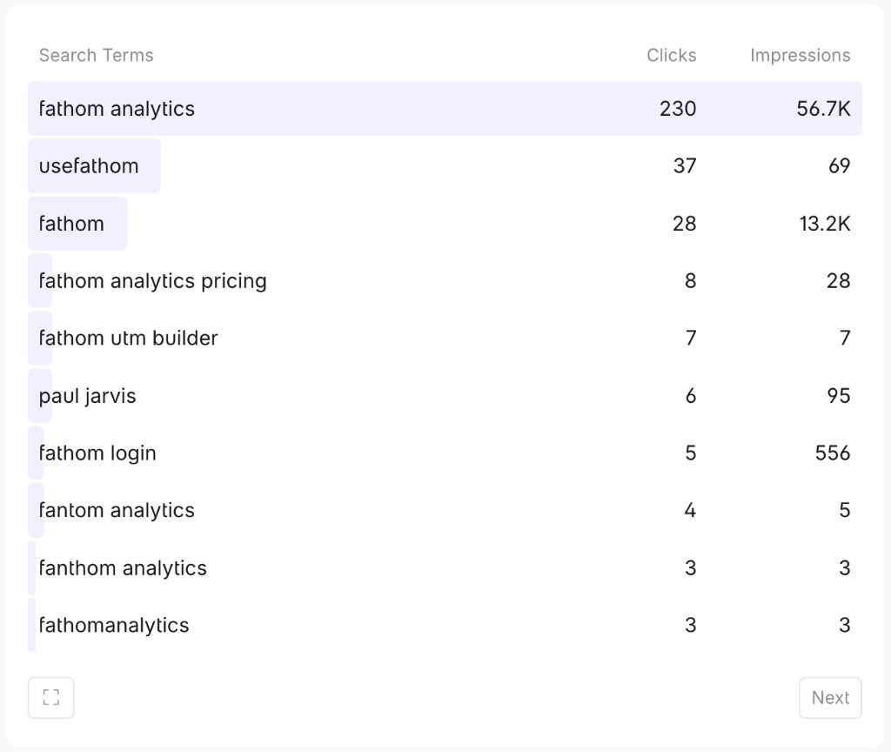Click the Search Terms column header
Viewport: 891px width, 752px height.
(x=96, y=55)
